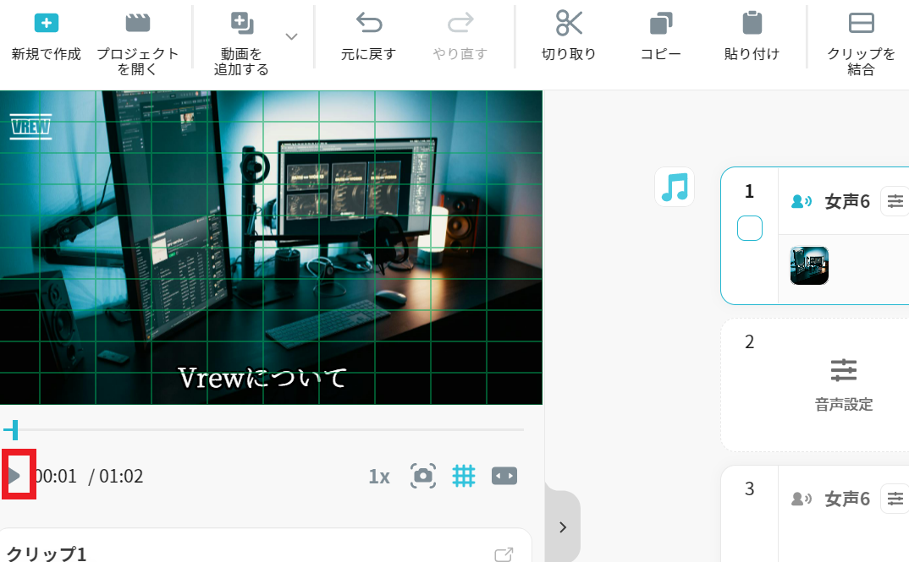Image resolution: width=909 pixels, height=562 pixels.
Task: Capture a screenshot with camera icon
Action: point(423,476)
